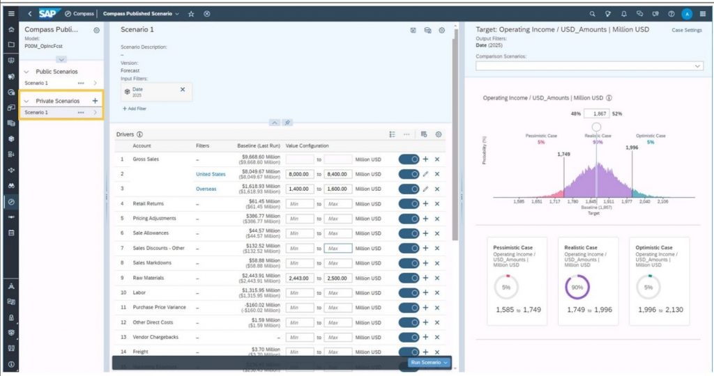Switch off the Labor driver toggle
The width and height of the screenshot is (714, 376).
[x=409, y=292]
